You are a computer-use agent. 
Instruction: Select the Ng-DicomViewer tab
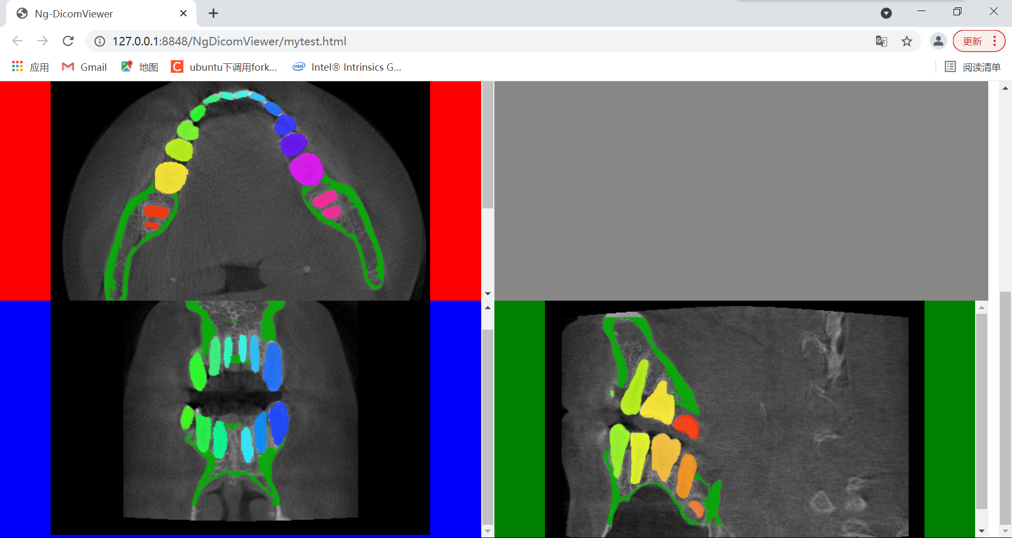point(101,14)
